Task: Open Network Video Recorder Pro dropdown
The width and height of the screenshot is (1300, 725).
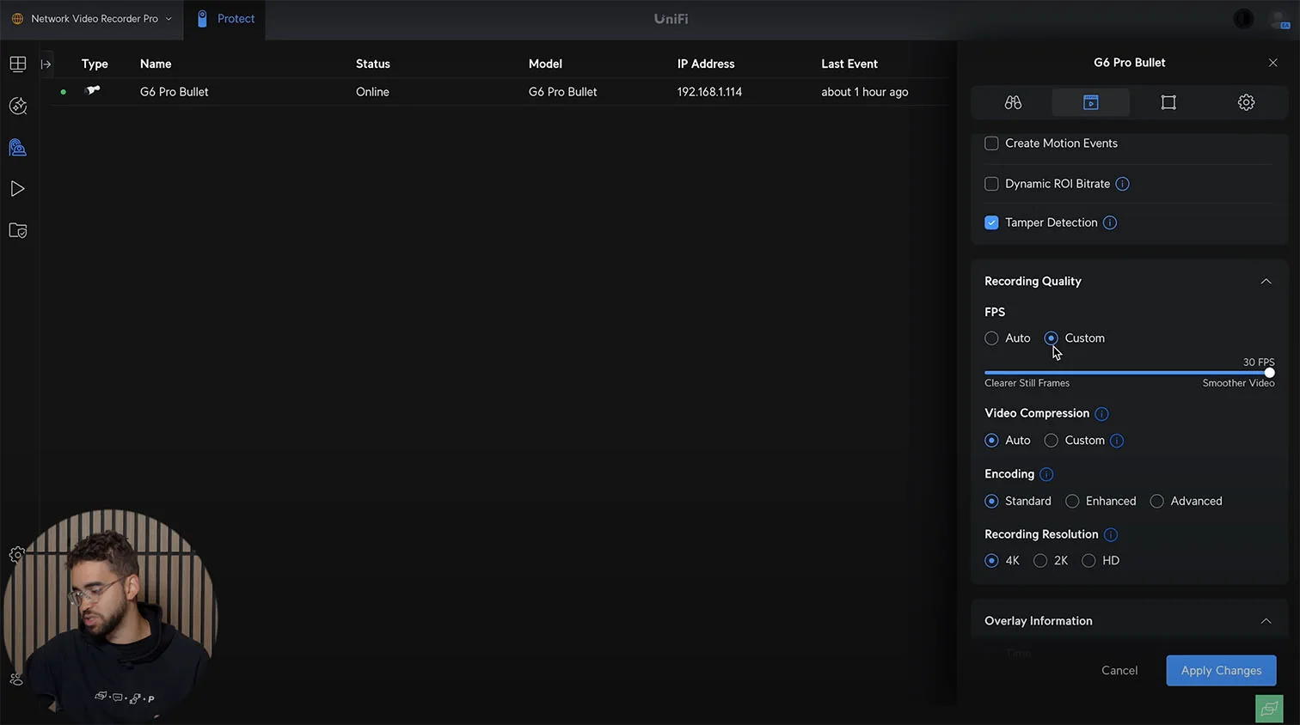Action: (94, 19)
